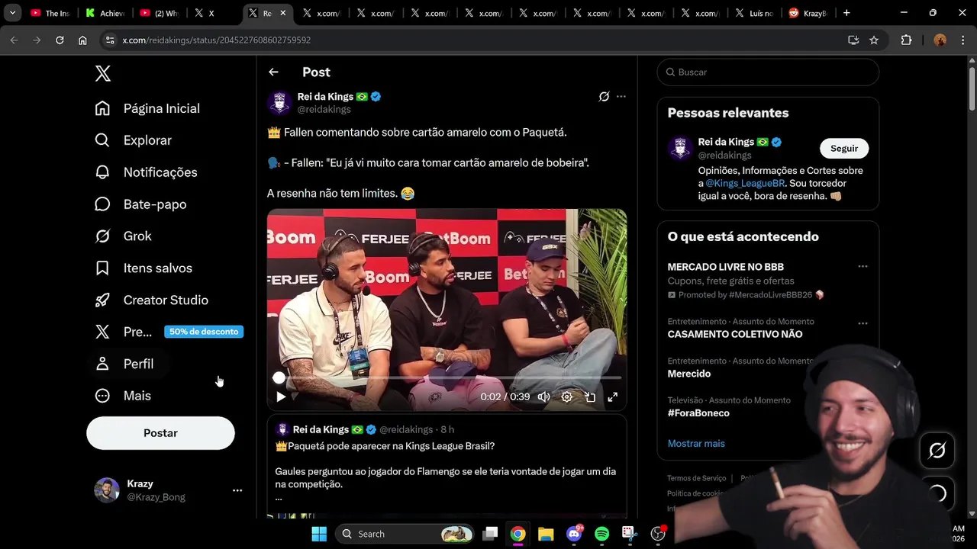977x549 pixels.
Task: Open the Explorar page
Action: click(x=133, y=140)
